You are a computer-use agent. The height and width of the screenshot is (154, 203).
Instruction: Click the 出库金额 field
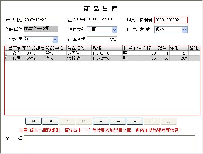point(102,39)
